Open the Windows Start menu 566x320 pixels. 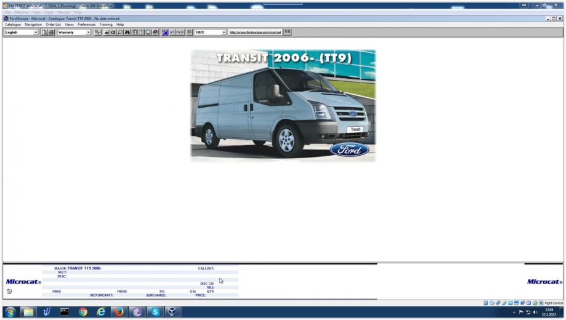(x=10, y=312)
